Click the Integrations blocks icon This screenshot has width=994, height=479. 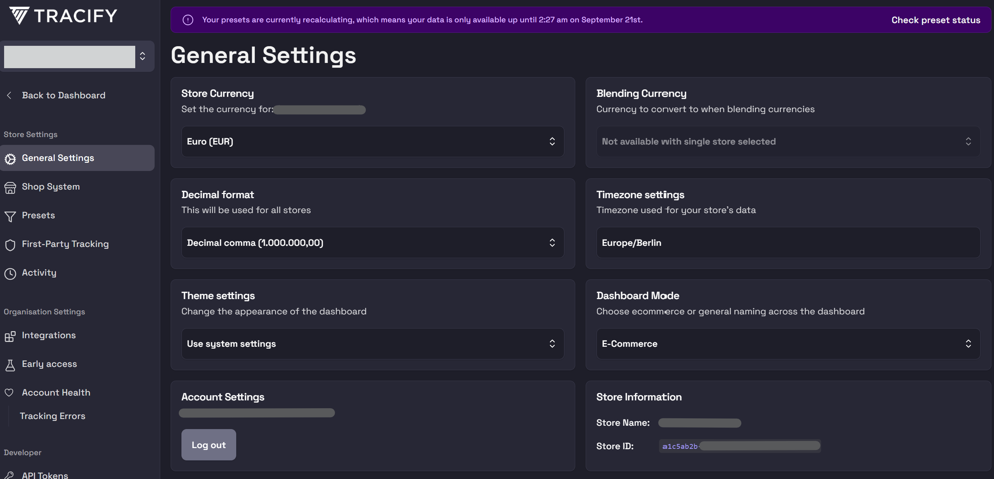point(10,336)
